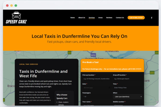Focus the Passengers number field

[96, 97]
